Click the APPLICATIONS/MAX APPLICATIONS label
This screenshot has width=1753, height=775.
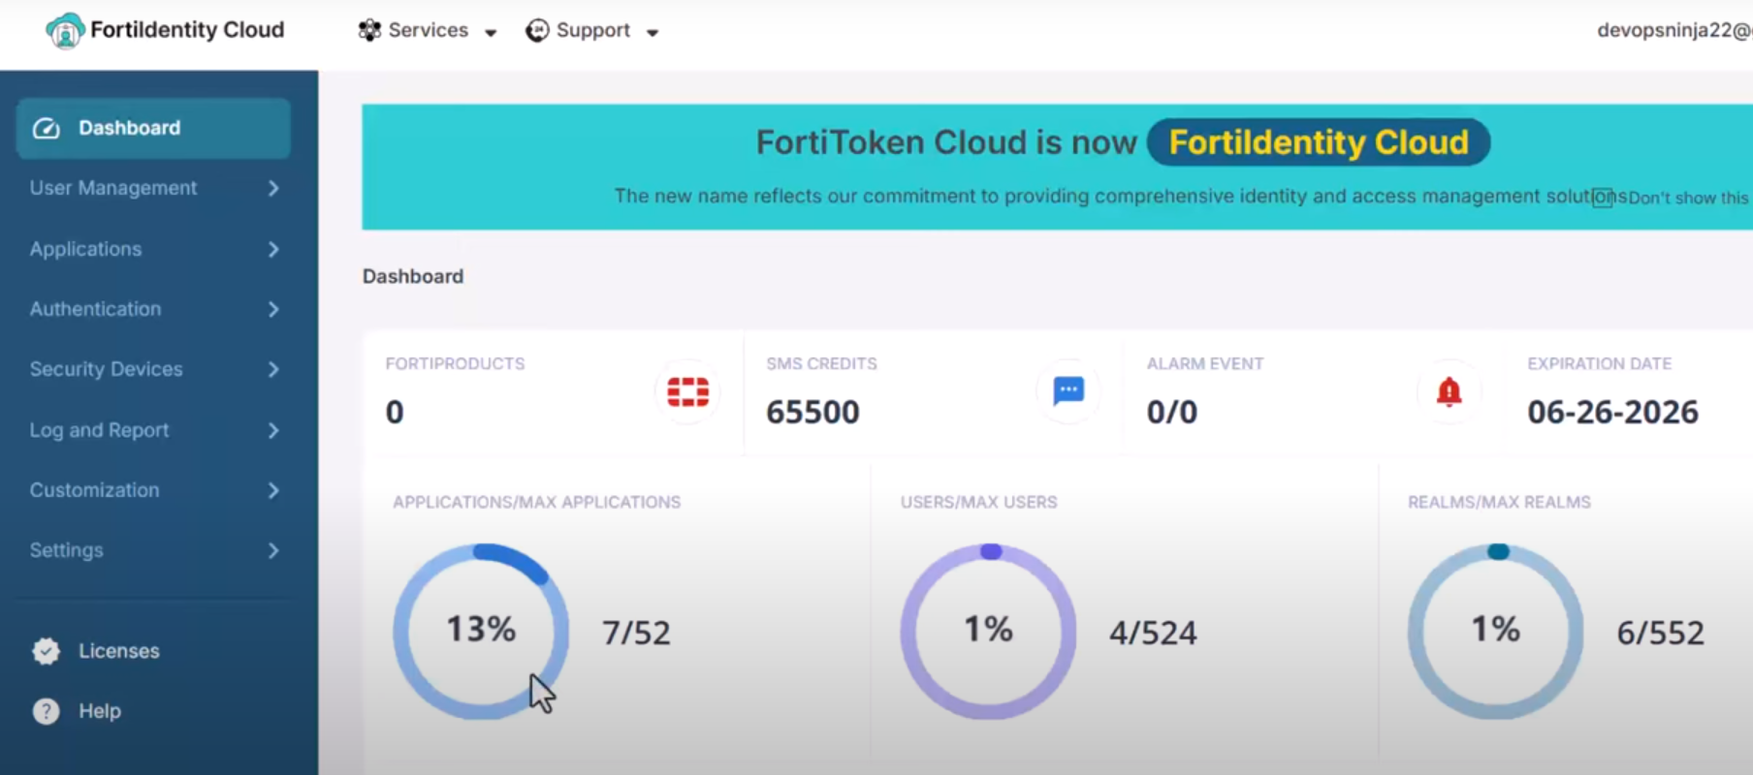pos(536,502)
